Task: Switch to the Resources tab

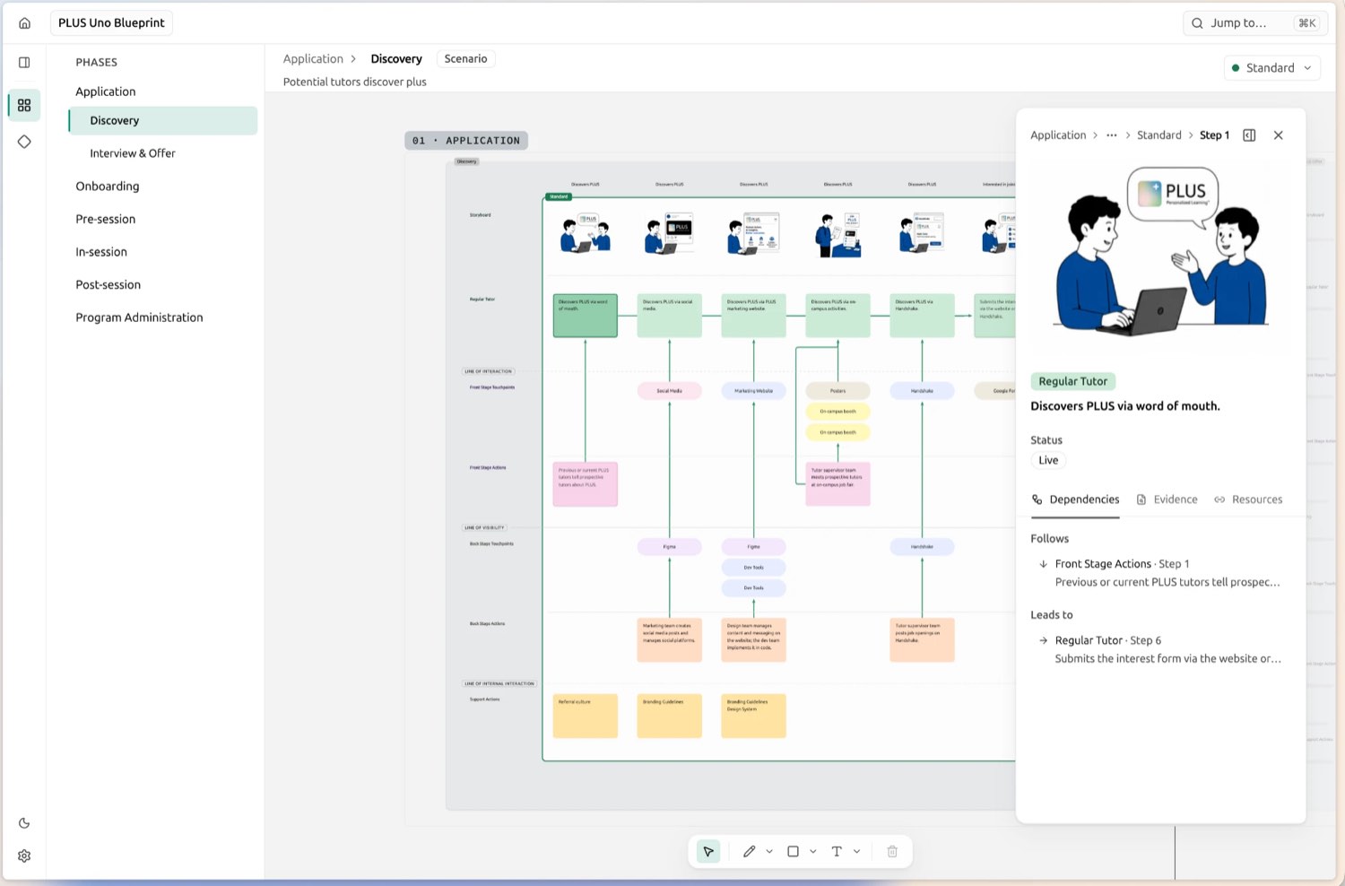Action: (x=1248, y=499)
